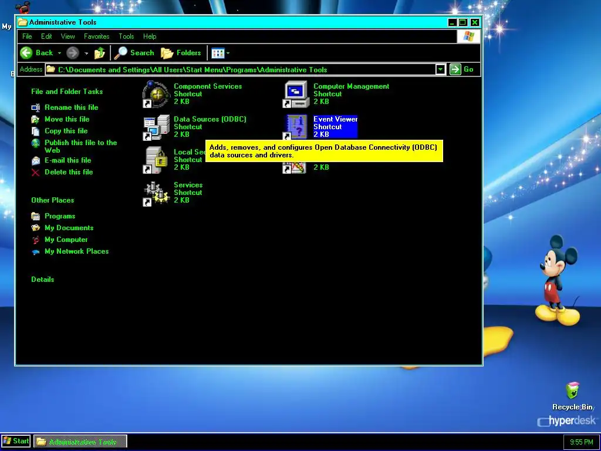Select the Component Services shortcut icon
Viewport: 601px width, 451px height.
coord(156,95)
